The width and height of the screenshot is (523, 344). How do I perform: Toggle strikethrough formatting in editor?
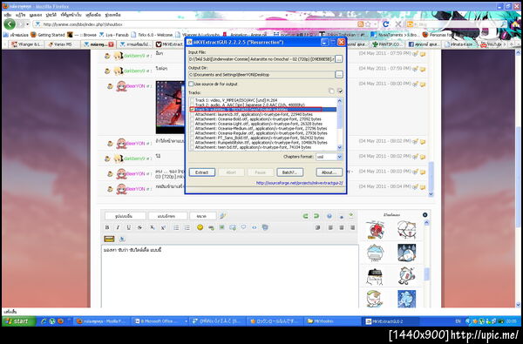coord(139,227)
